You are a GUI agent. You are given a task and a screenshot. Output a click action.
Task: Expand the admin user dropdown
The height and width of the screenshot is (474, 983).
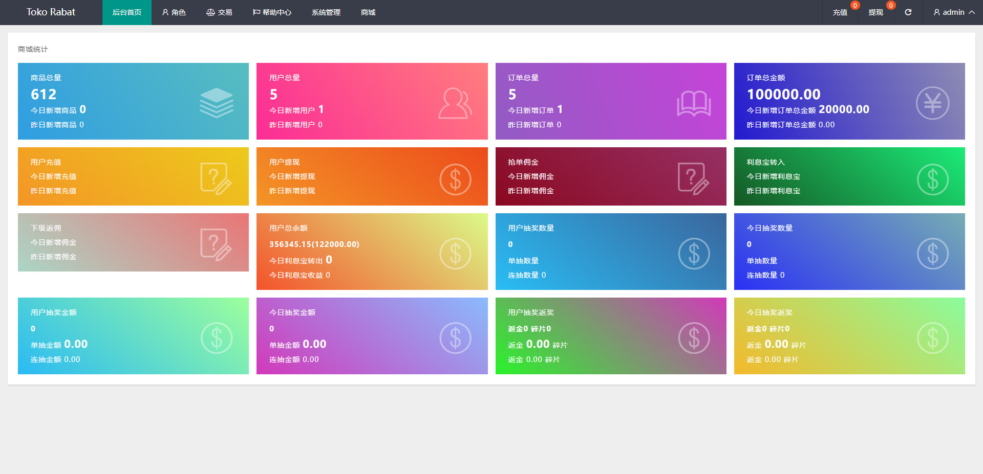pos(954,12)
